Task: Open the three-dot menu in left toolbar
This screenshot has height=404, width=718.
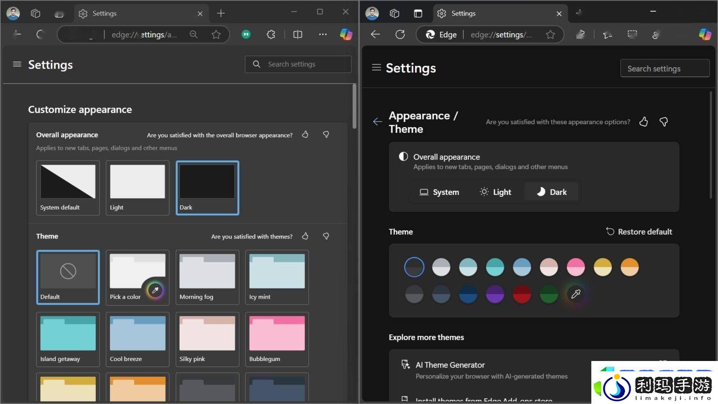Action: (323, 34)
